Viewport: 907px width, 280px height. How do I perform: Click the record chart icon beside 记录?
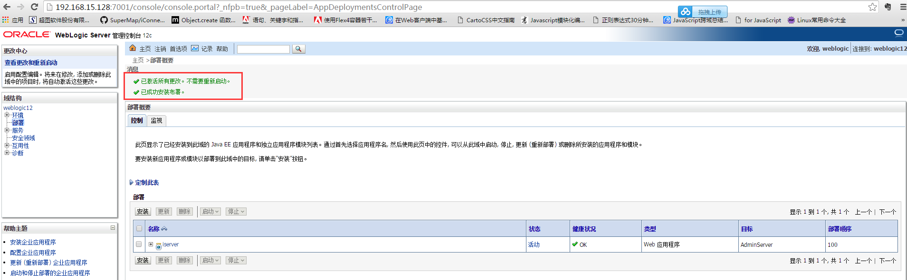pyautogui.click(x=195, y=48)
